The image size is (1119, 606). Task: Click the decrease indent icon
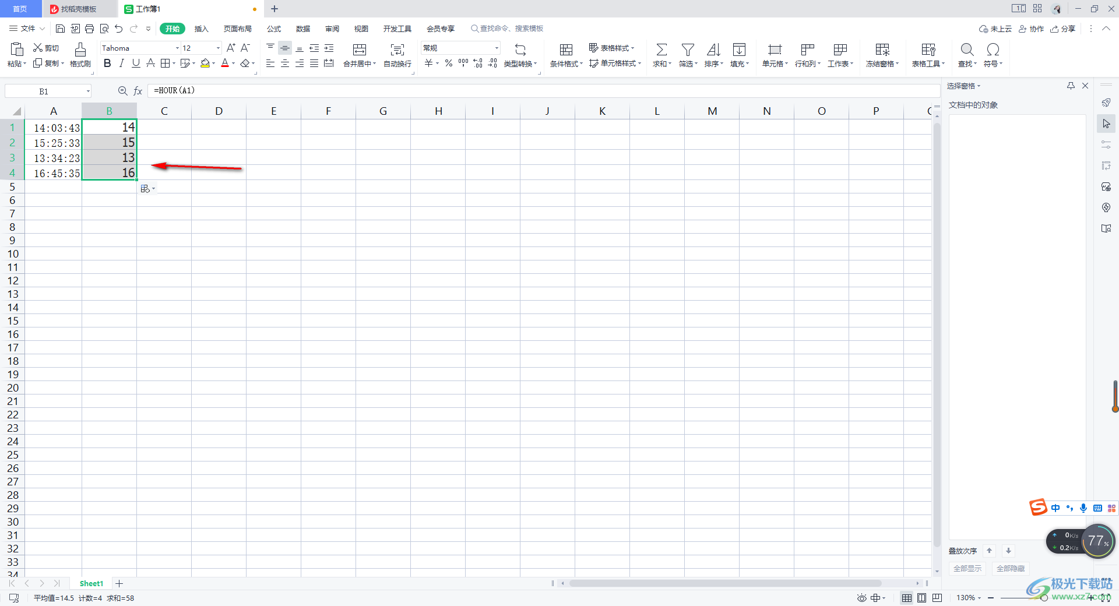314,48
